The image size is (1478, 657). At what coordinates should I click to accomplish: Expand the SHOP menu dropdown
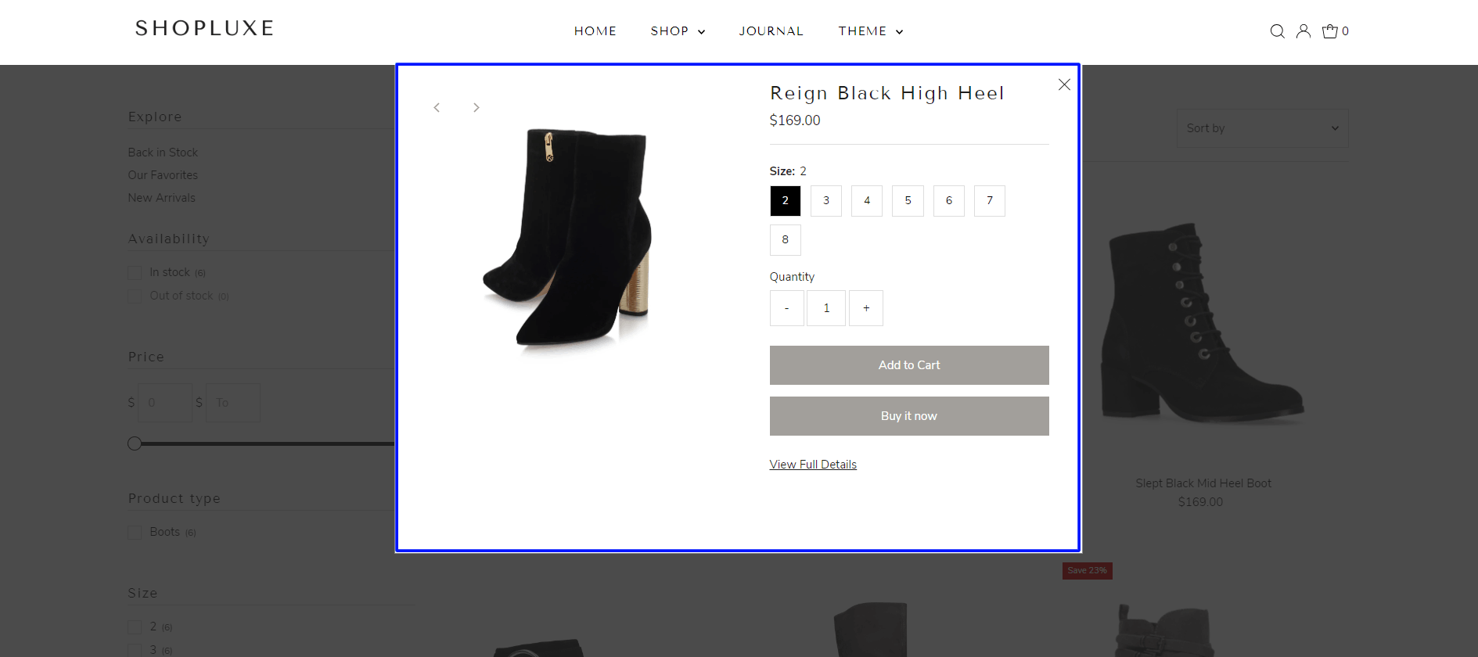678,31
